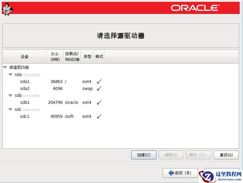Click the 删除(D) delete button
This screenshot has height=183, width=243.
click(x=199, y=155)
